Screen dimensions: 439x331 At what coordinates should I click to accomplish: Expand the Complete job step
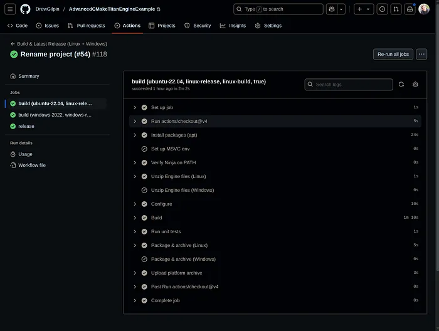275,300
